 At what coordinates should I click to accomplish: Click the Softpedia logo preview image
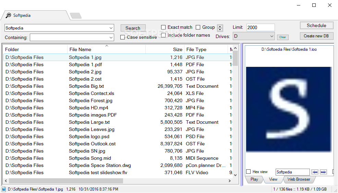pyautogui.click(x=289, y=109)
